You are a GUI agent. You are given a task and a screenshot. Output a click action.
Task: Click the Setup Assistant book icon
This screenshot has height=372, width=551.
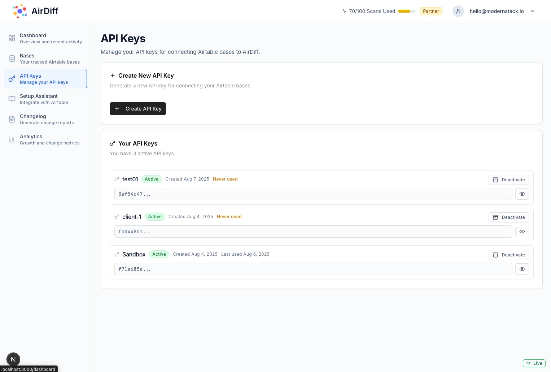pos(12,99)
